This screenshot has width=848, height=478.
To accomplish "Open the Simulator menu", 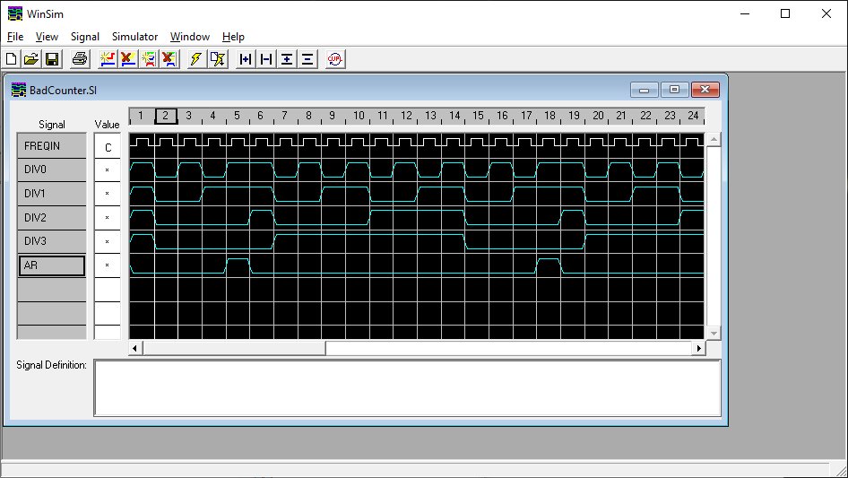I will click(134, 37).
